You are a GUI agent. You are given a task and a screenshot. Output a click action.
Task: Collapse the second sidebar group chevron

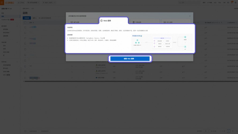(x=17, y=42)
